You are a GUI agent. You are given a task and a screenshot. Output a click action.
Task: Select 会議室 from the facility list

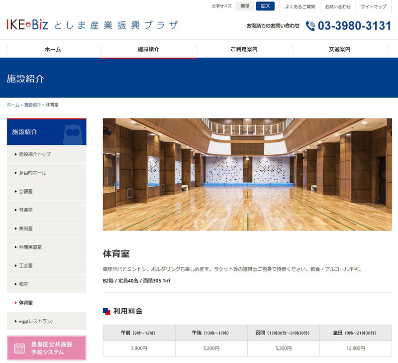click(26, 191)
